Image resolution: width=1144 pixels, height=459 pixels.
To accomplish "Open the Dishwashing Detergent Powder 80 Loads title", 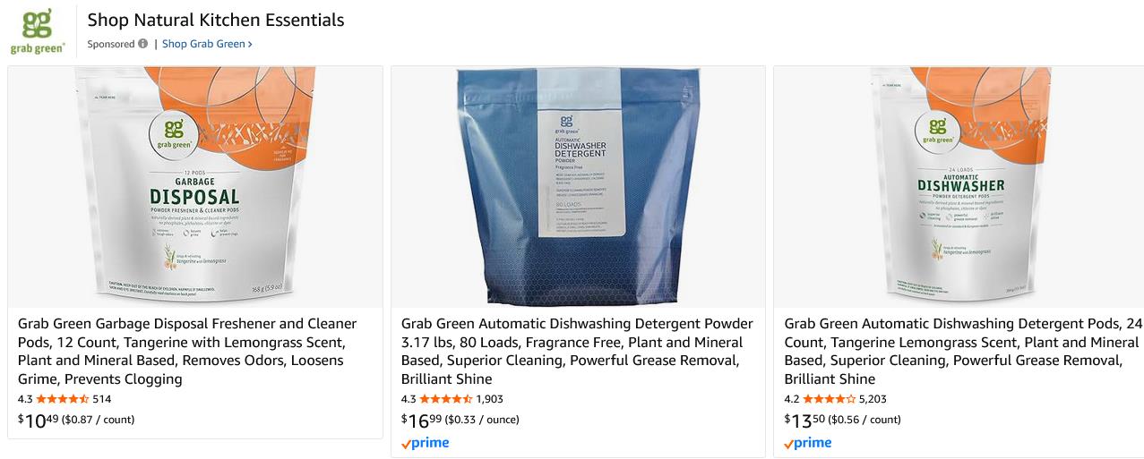I will pos(577,352).
